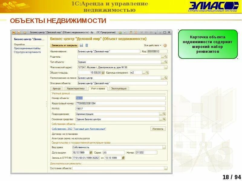The image size is (242, 181).
Task: Open Единица измерения magnifier lookup
Action: 147,72
